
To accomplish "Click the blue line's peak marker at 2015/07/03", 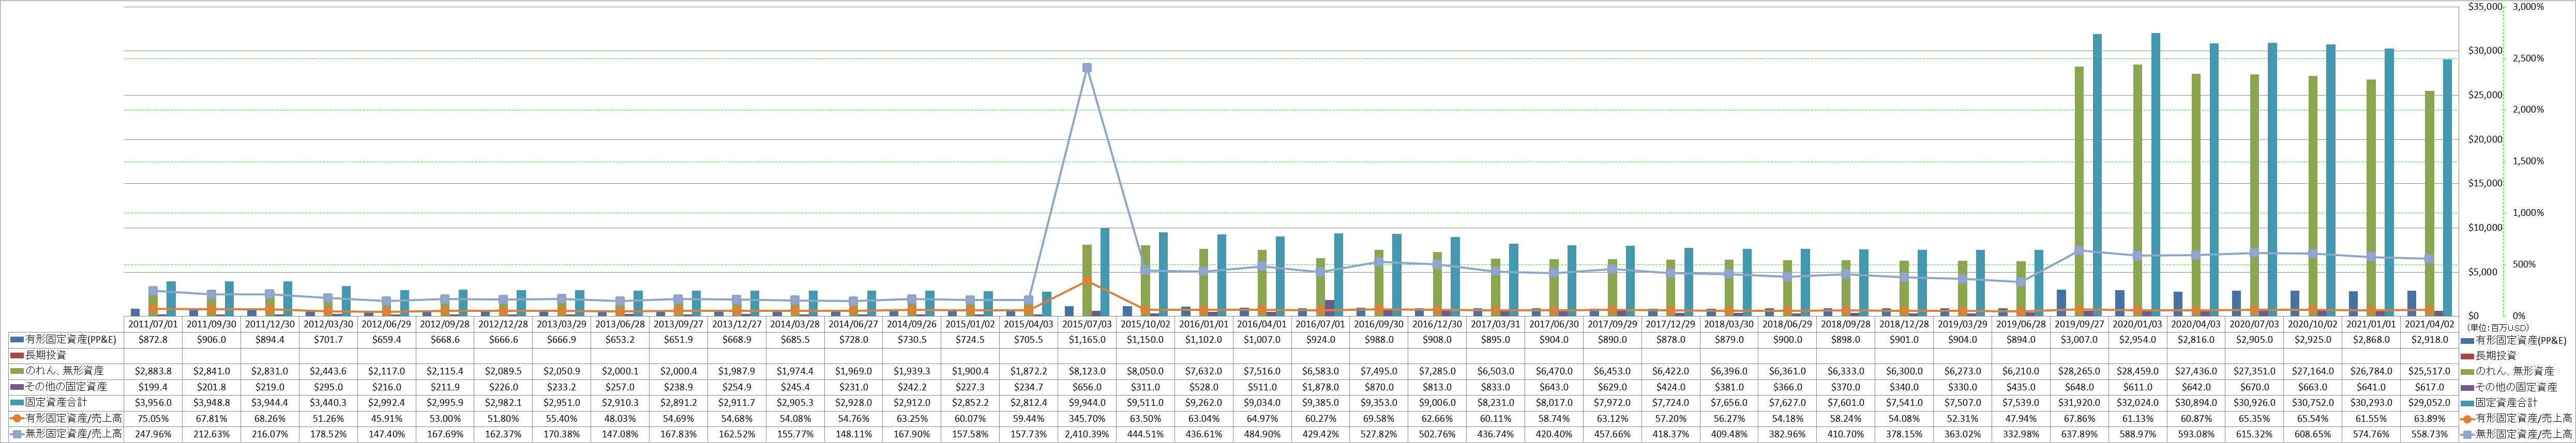I will coord(1087,68).
